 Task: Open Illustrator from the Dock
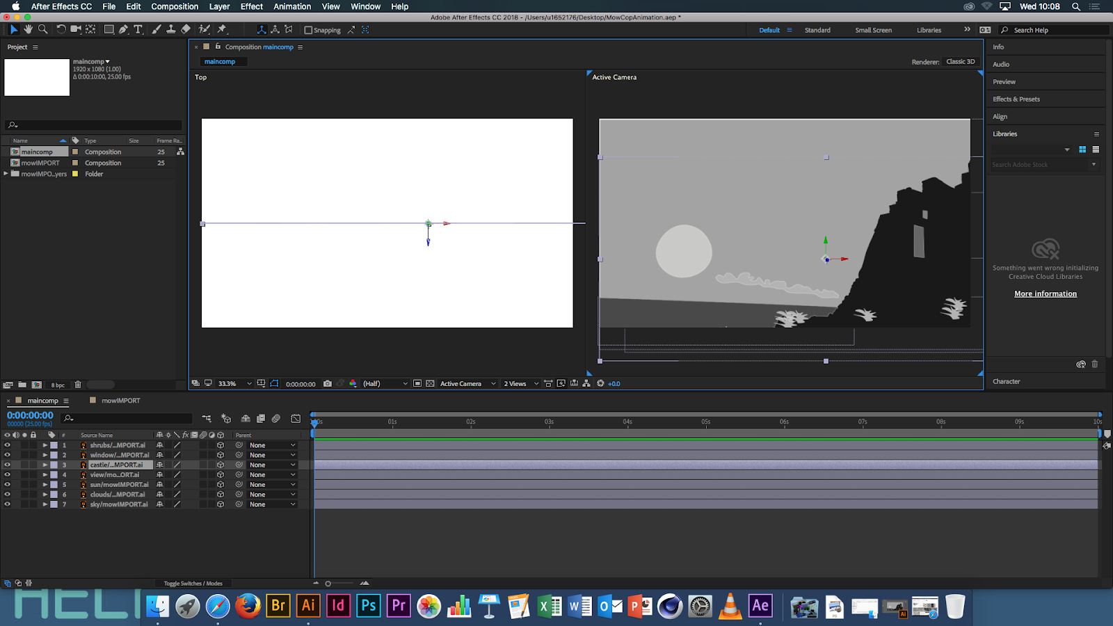point(308,606)
